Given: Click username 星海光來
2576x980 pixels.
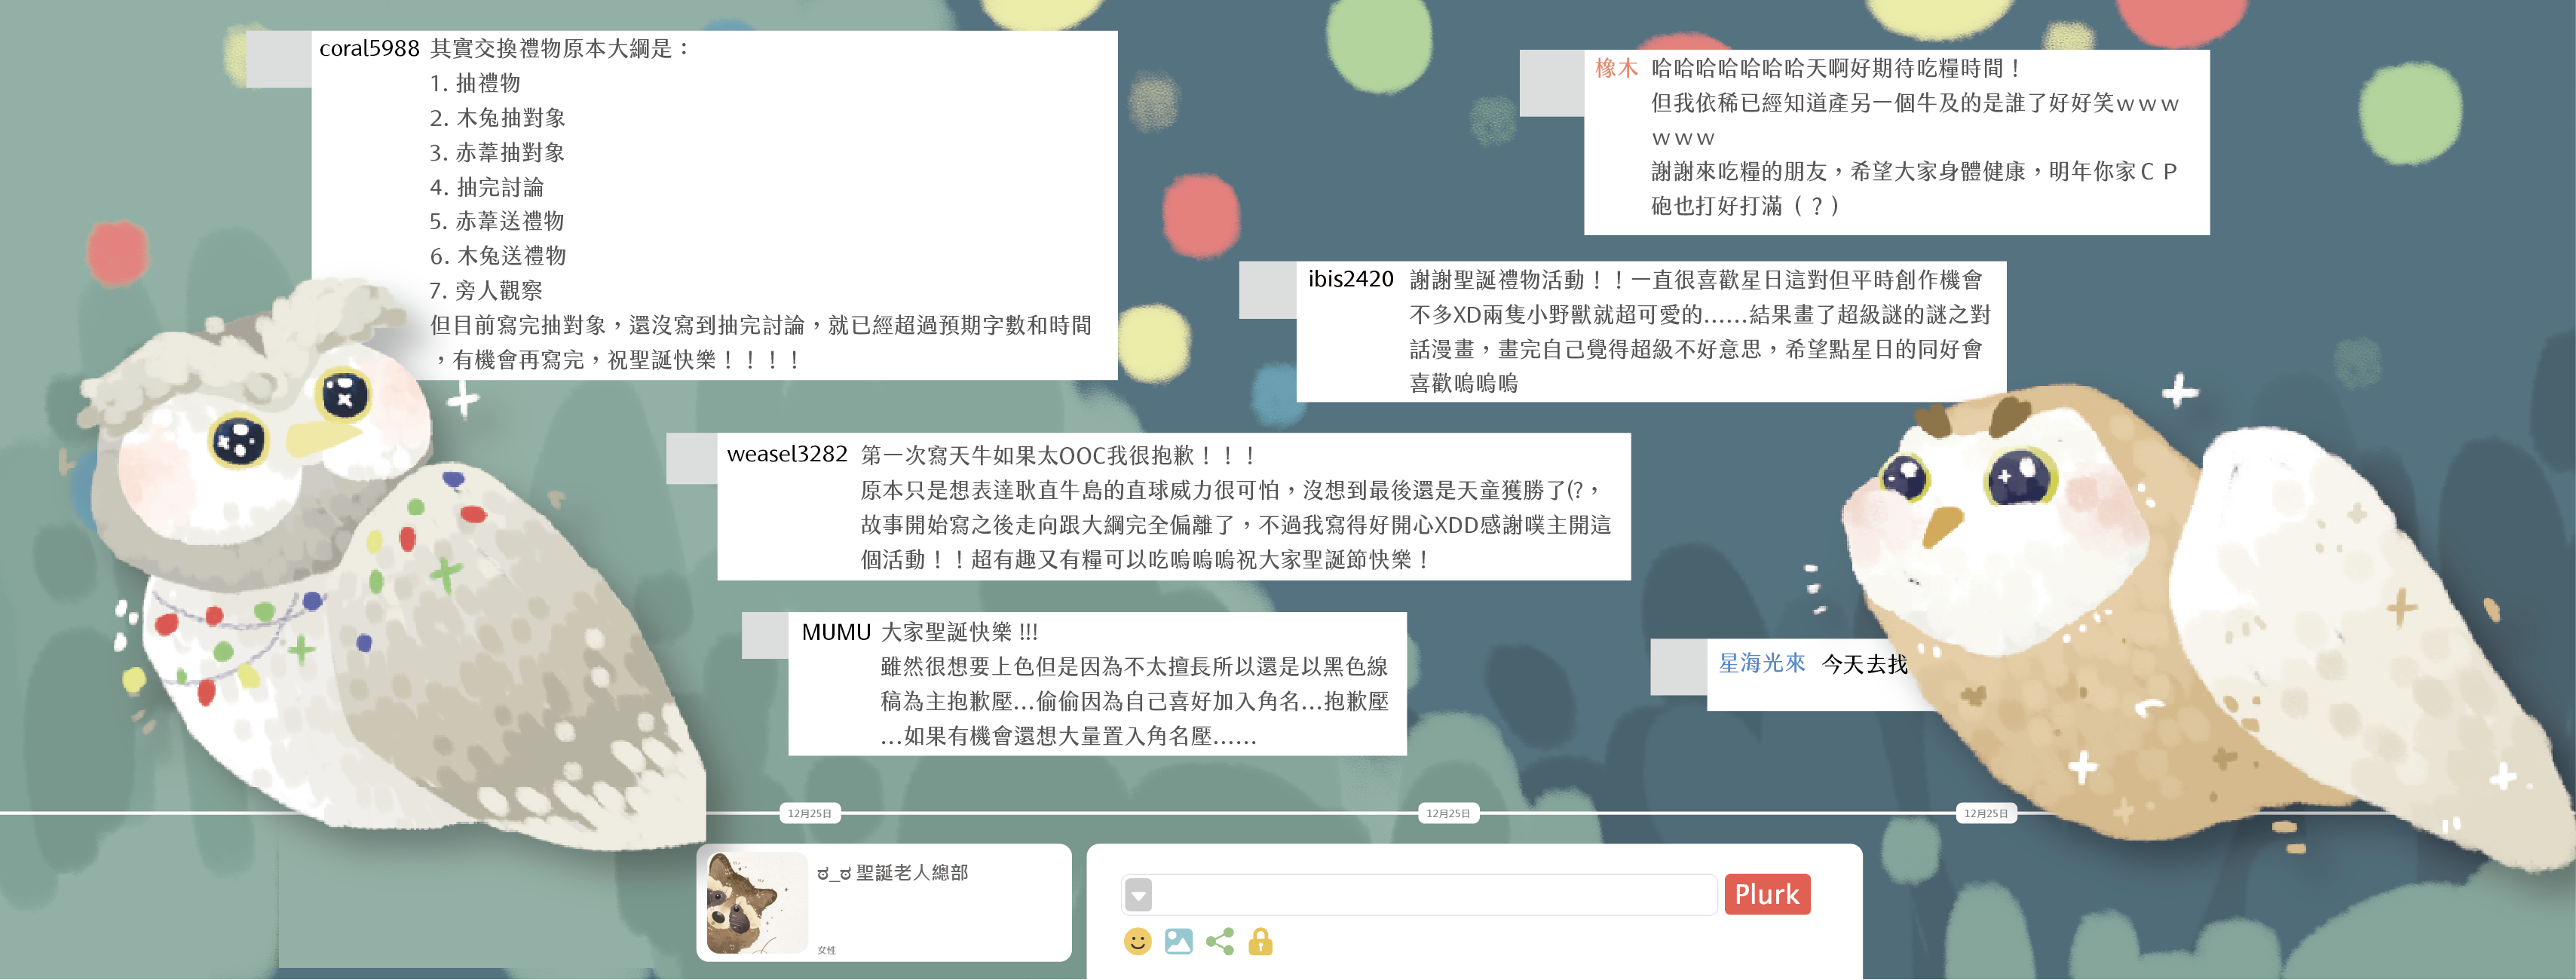Looking at the screenshot, I should (x=1762, y=663).
